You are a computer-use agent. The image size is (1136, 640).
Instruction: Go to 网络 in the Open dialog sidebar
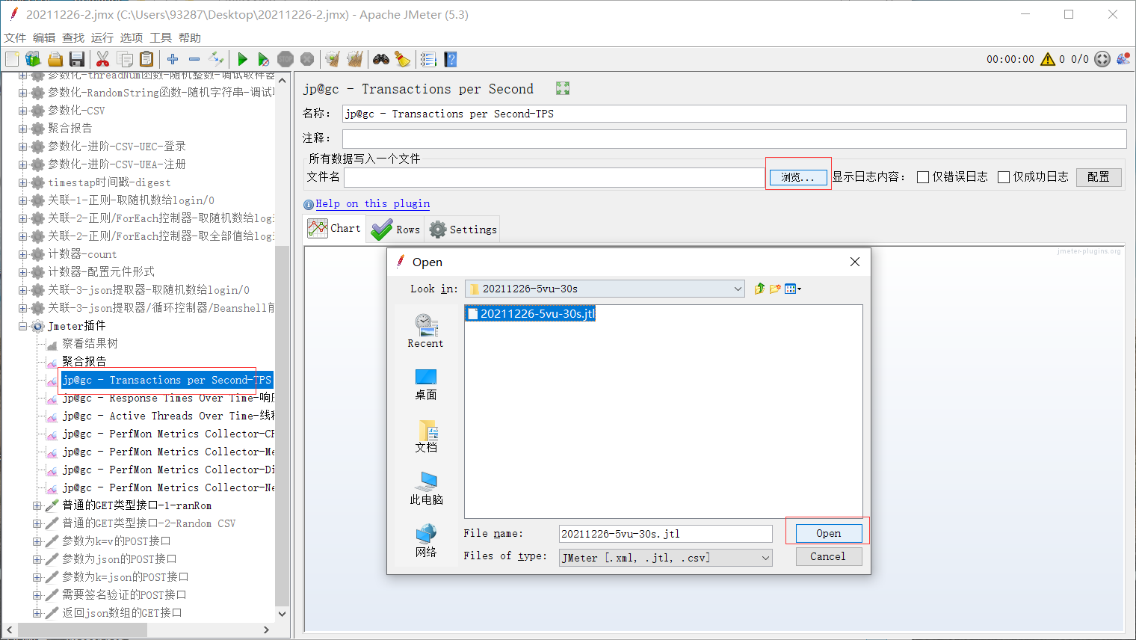pyautogui.click(x=426, y=541)
